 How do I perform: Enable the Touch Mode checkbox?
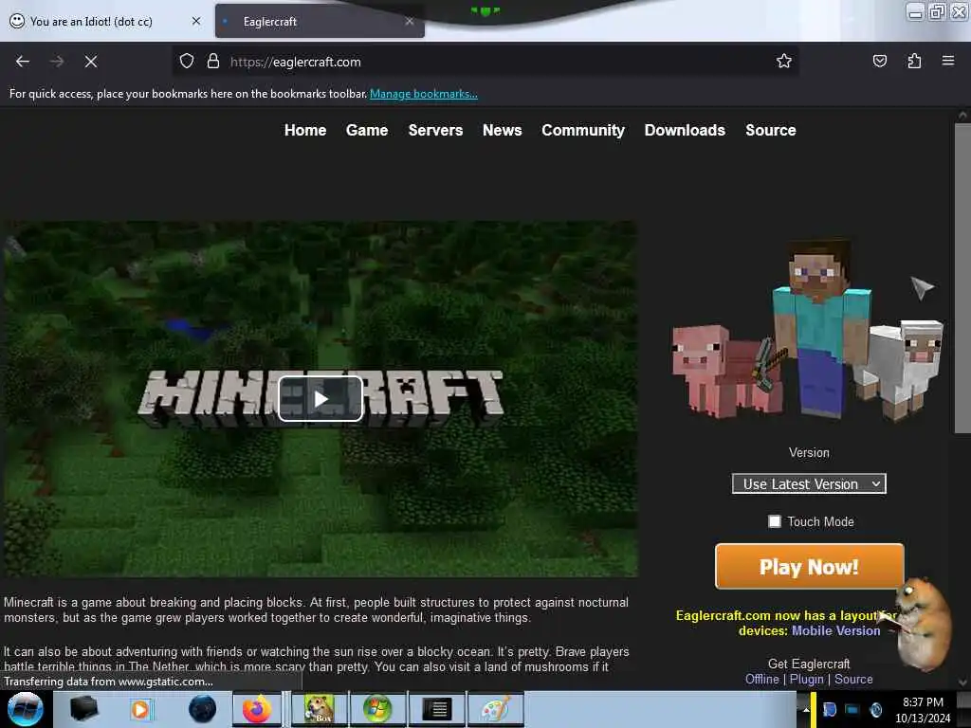point(775,522)
